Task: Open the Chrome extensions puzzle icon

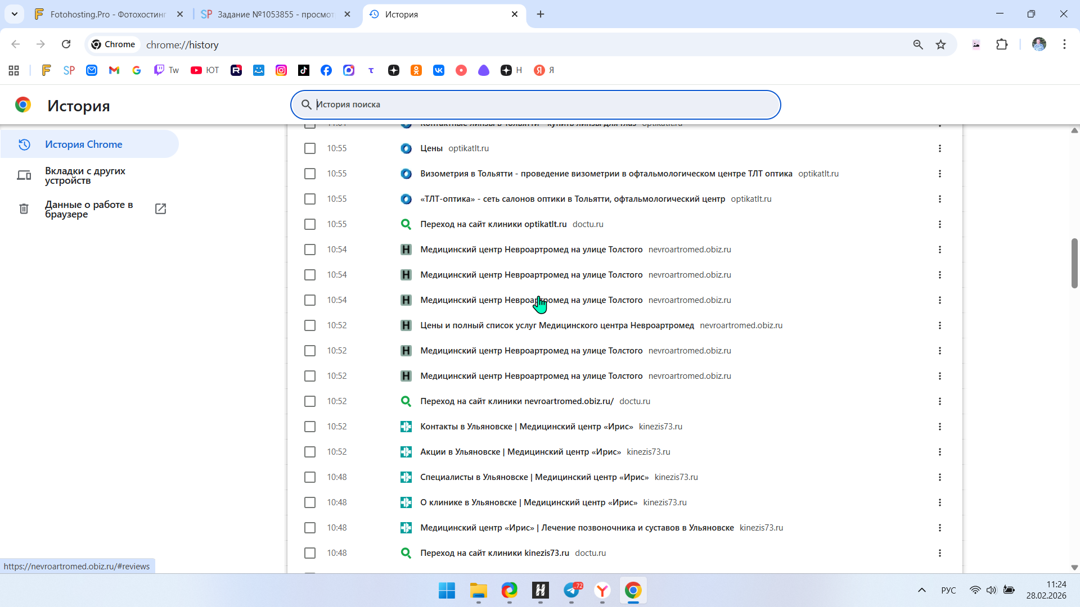Action: (1002, 44)
